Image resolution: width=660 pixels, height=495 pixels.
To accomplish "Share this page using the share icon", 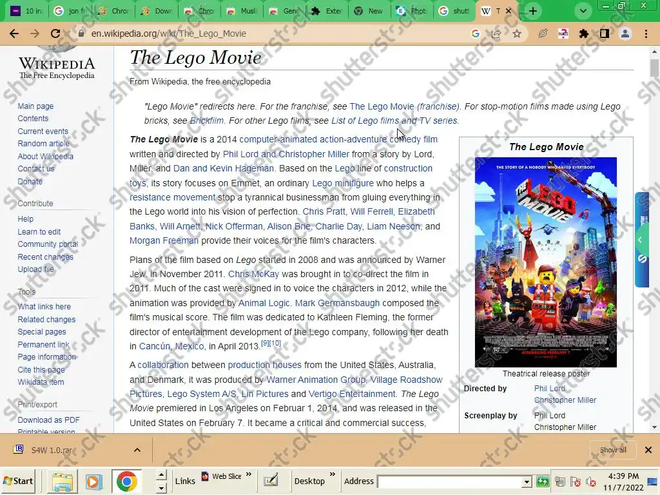I will (496, 34).
